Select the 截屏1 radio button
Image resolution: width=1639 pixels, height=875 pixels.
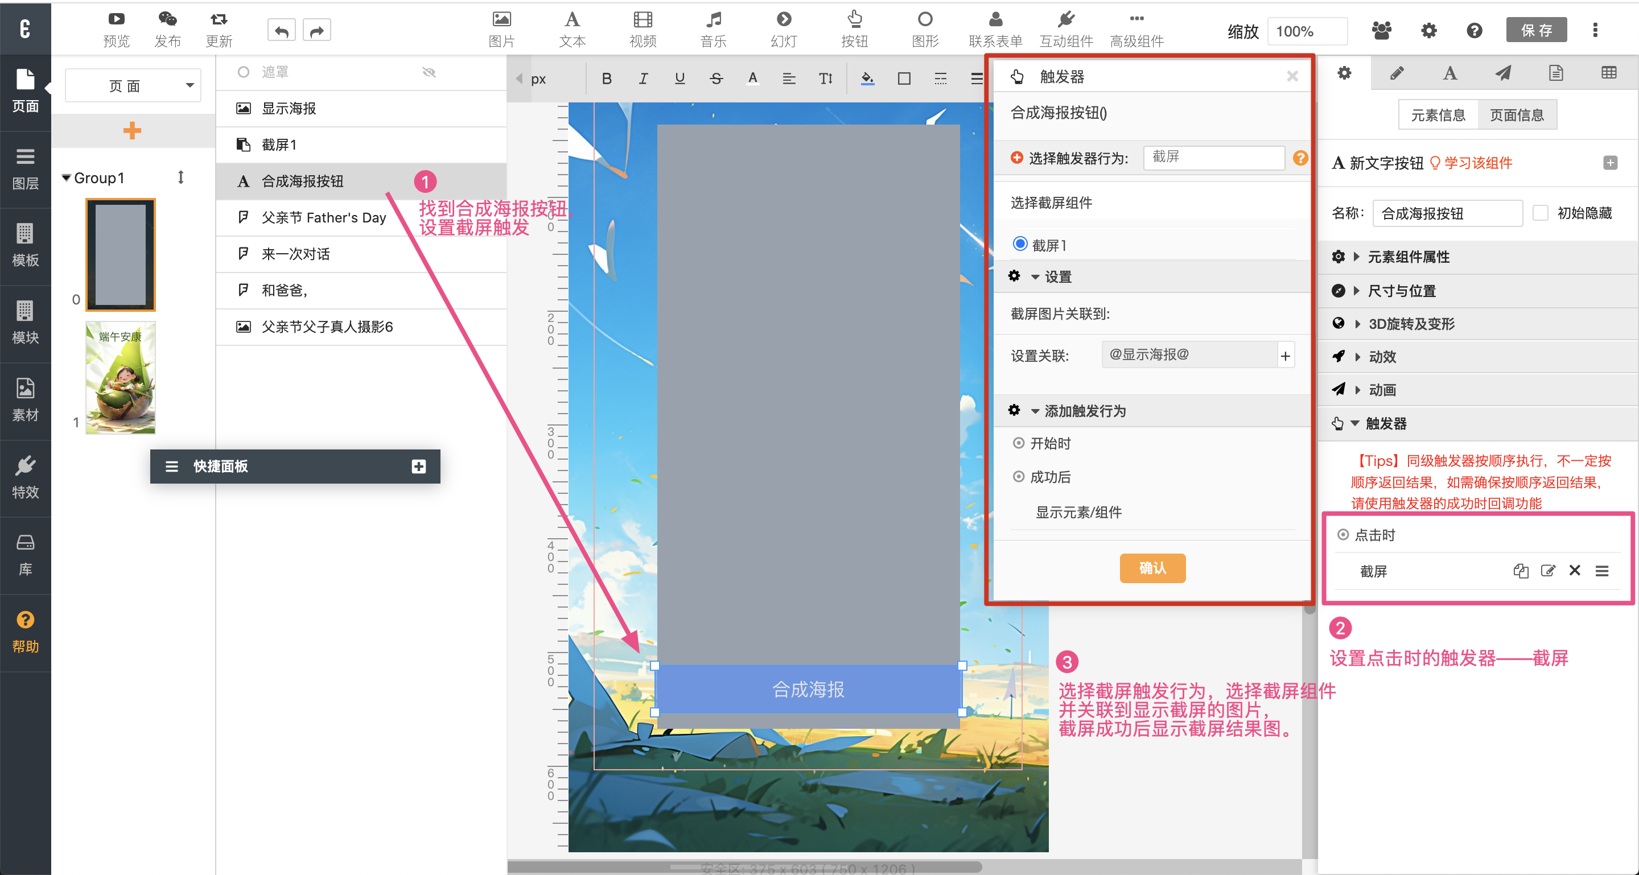[x=1020, y=244]
